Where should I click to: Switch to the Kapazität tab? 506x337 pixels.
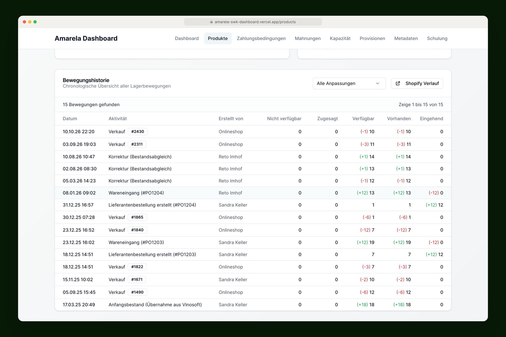[340, 39]
